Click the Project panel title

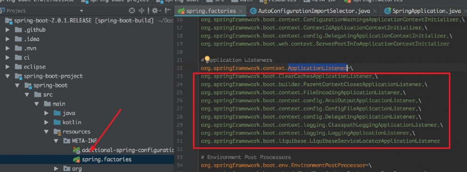(16, 11)
